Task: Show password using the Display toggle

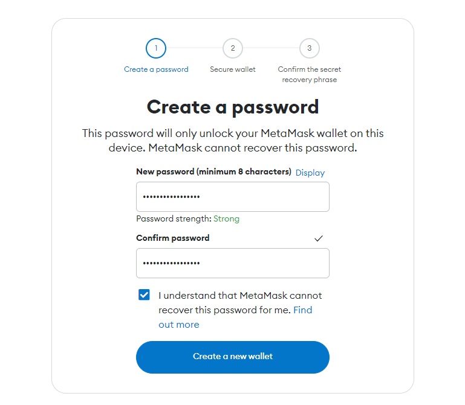Action: point(310,173)
